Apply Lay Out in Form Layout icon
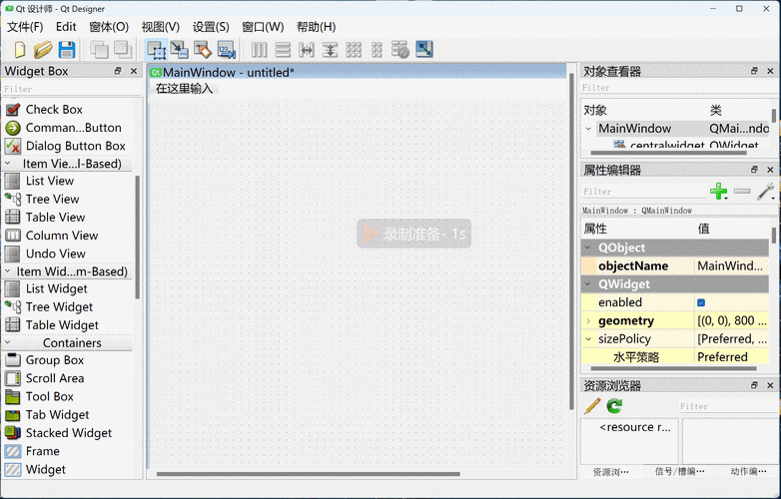Screen dimensions: 781x499 pos(378,49)
